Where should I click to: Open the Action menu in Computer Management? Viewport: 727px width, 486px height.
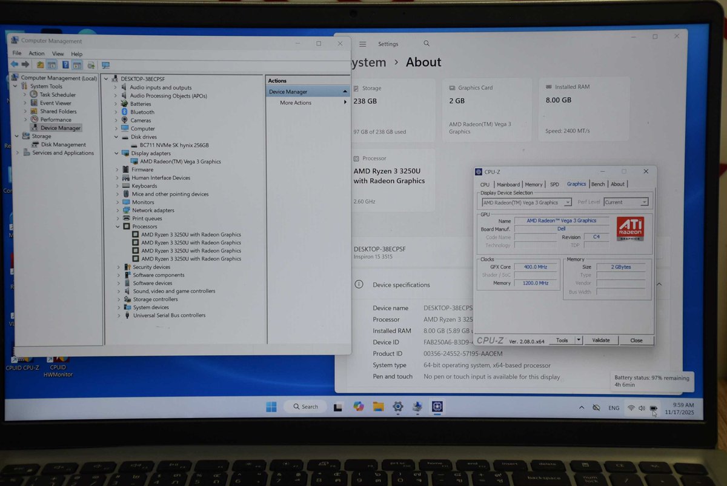coord(36,53)
